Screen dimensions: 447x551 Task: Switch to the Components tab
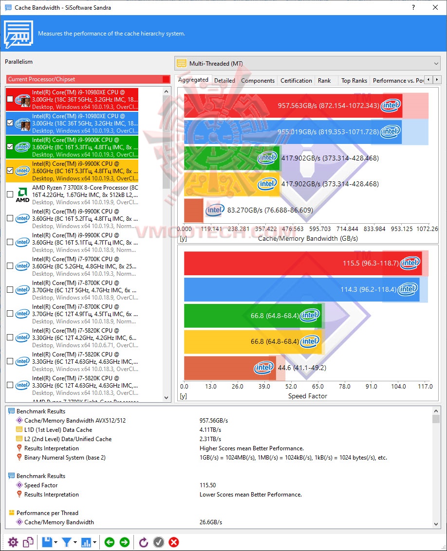tap(258, 80)
